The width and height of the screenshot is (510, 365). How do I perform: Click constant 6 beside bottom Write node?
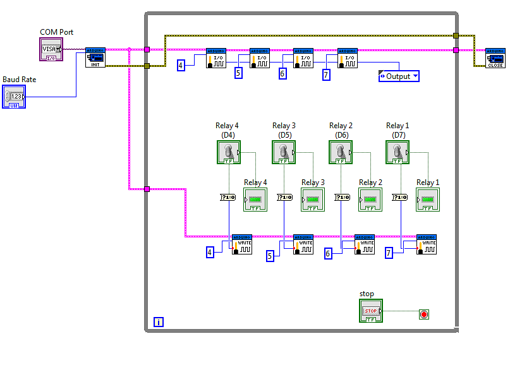click(328, 253)
